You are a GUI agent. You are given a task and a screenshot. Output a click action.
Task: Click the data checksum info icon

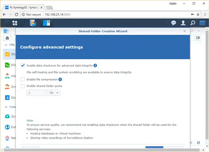[x=95, y=65]
